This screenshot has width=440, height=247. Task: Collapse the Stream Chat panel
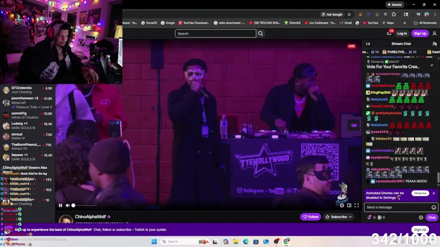pos(368,44)
